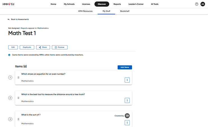Screen dimensions: 208x127
Task: Open the help question mark icon
Action: pyautogui.click(x=197, y=4)
